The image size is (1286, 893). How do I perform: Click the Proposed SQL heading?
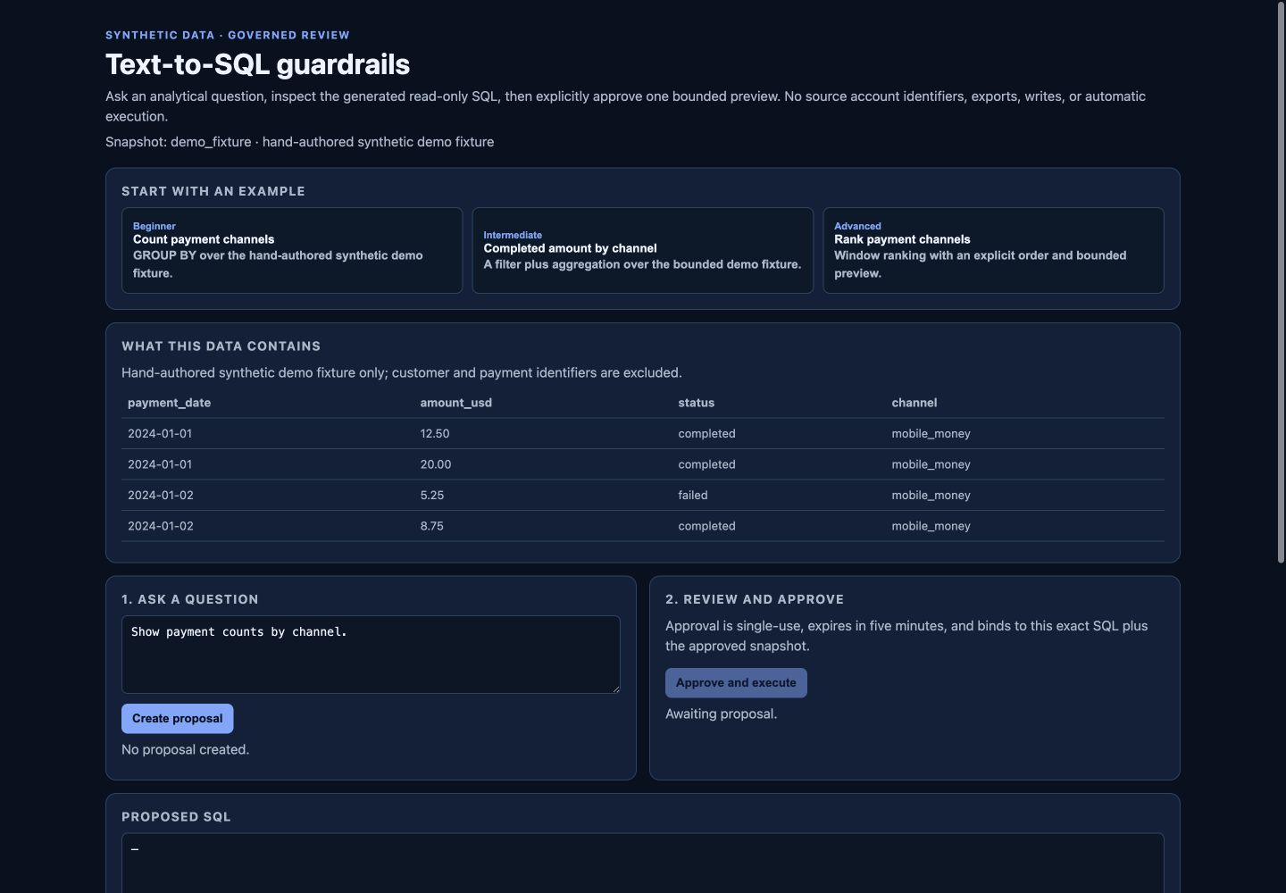[176, 817]
